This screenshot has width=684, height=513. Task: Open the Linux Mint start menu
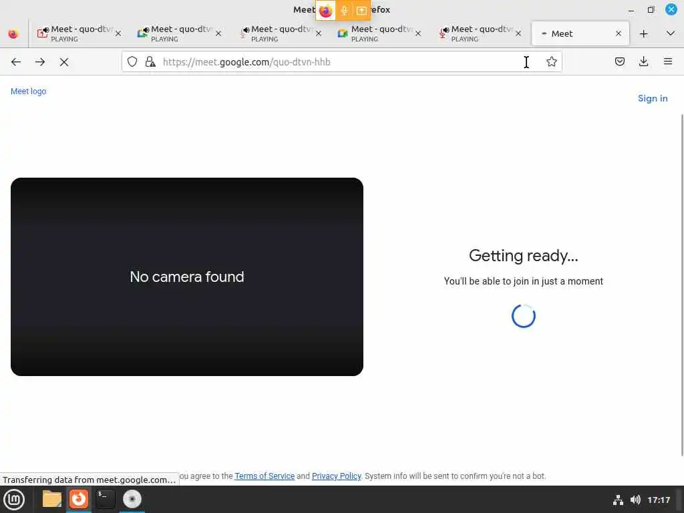[x=15, y=500]
